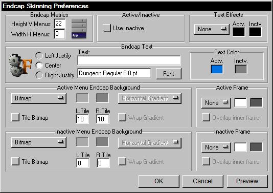Check Tile Bitmap for Inactive Menu background
The width and height of the screenshot is (273, 193).
coord(15,161)
